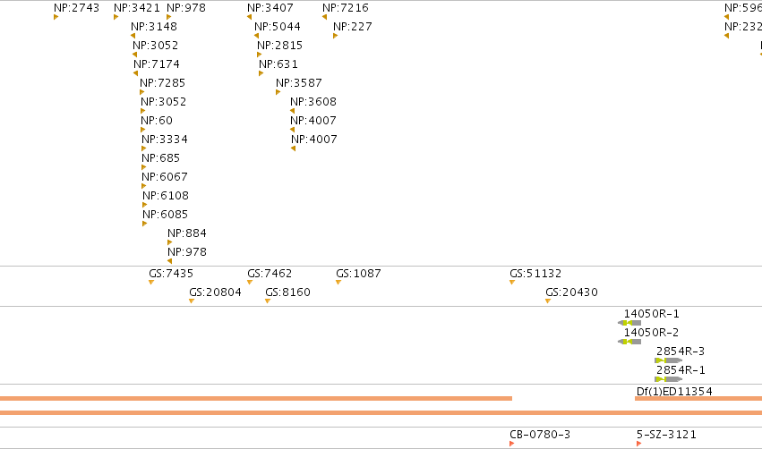Open the NP:3608 label
This screenshot has height=449, width=762.
[313, 102]
